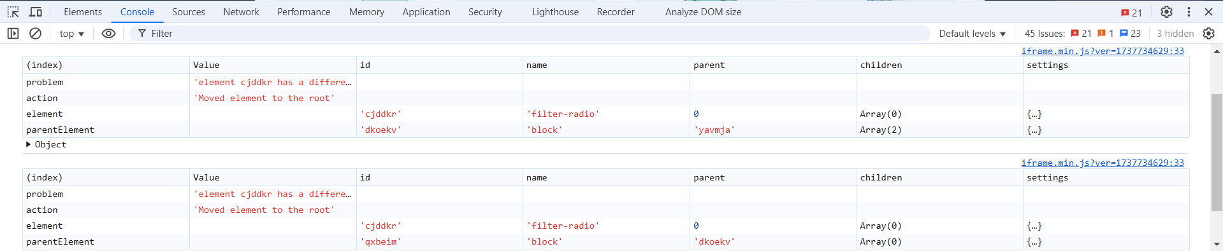
Task: Open the Network tab
Action: coord(241,12)
